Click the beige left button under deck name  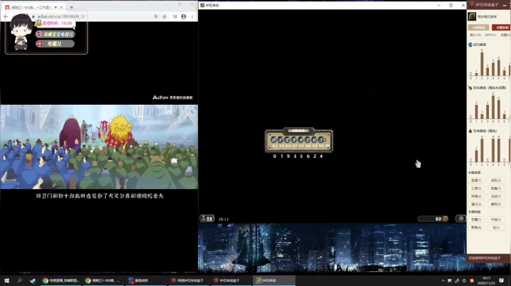click(478, 28)
